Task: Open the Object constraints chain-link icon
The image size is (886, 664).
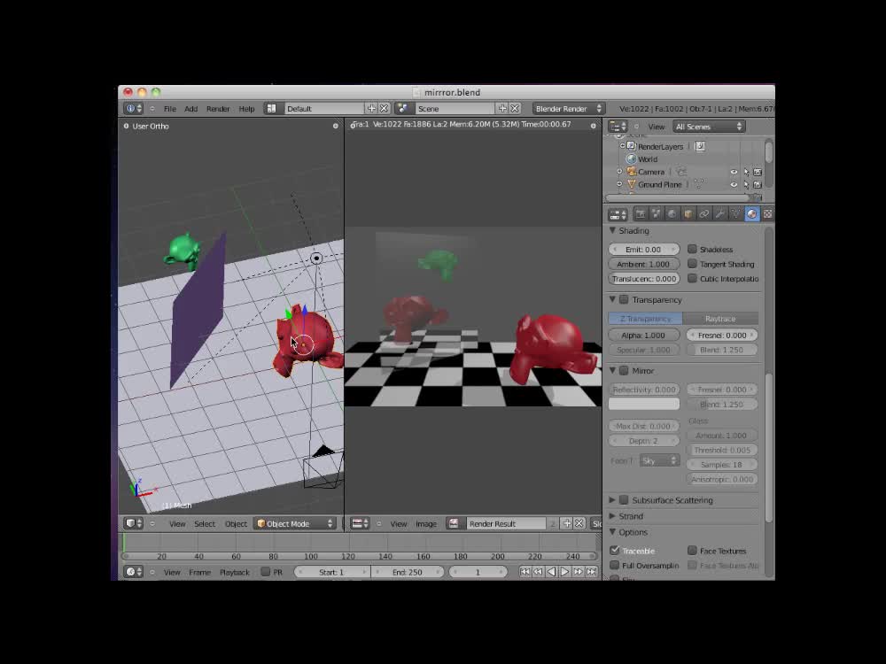Action: pyautogui.click(x=704, y=213)
